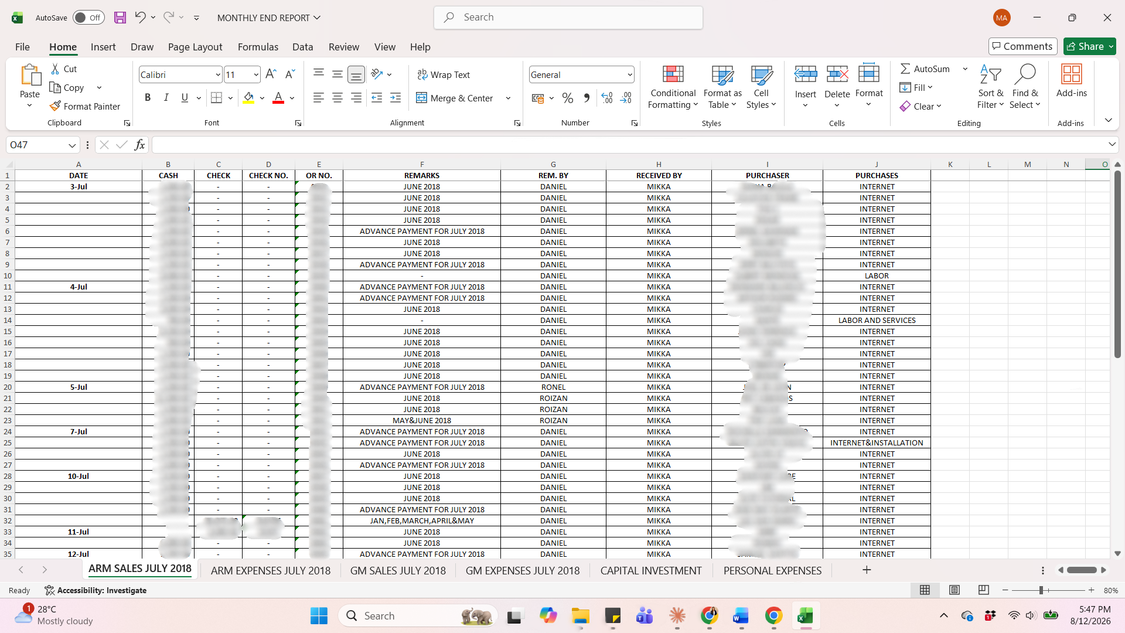Viewport: 1125px width, 633px height.
Task: Toggle Bottom Align vertical alignment
Action: tap(356, 74)
